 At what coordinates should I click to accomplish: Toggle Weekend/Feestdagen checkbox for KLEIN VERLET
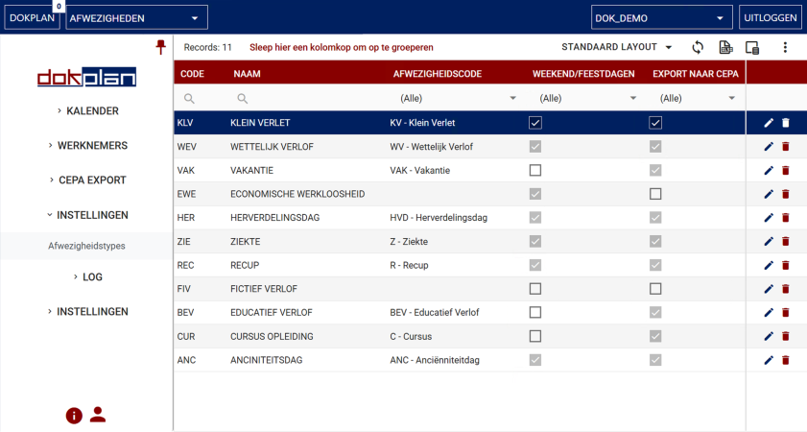[x=535, y=123]
